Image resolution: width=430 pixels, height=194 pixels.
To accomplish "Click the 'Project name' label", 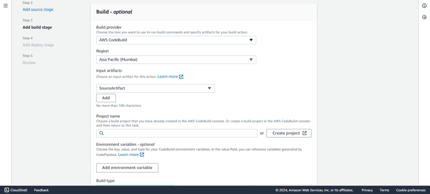I will [x=108, y=116].
